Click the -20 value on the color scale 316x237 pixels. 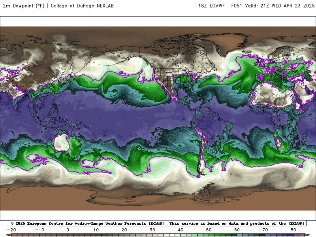(x=11, y=230)
